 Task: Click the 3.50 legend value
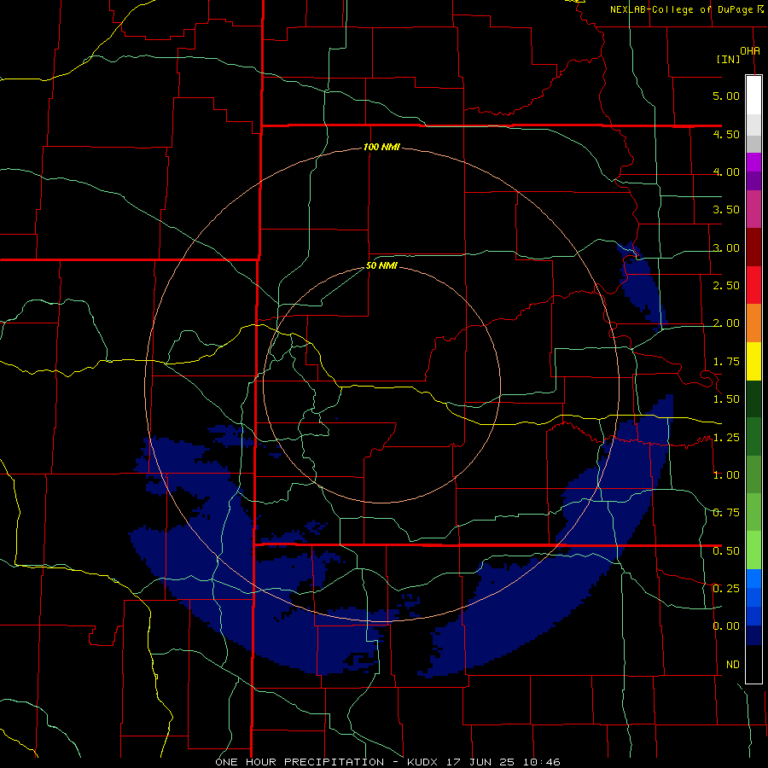coord(726,210)
